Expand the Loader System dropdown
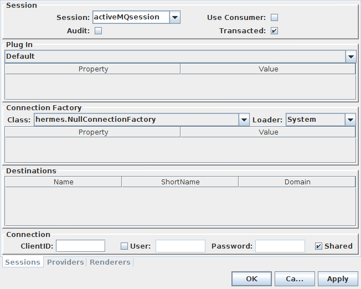361x289 pixels. [350, 120]
